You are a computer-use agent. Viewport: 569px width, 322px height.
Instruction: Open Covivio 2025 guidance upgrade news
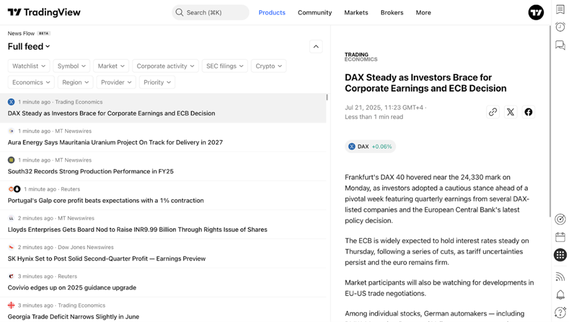pos(163,282)
